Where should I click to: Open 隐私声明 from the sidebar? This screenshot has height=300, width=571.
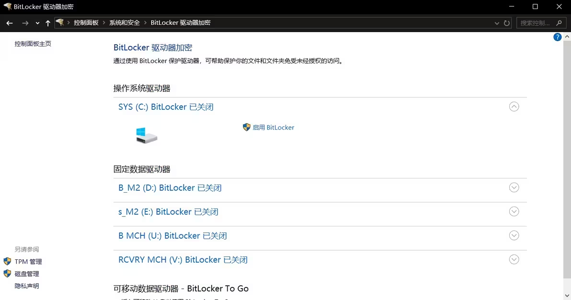26,285
